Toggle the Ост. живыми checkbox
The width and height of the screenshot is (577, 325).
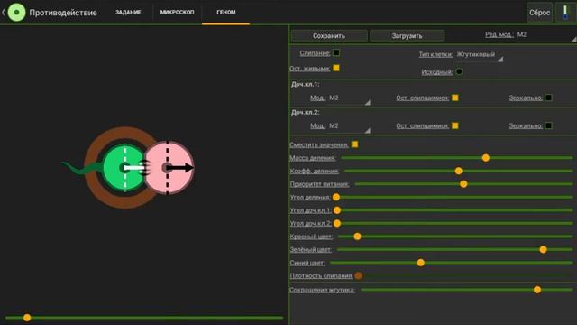click(x=336, y=69)
